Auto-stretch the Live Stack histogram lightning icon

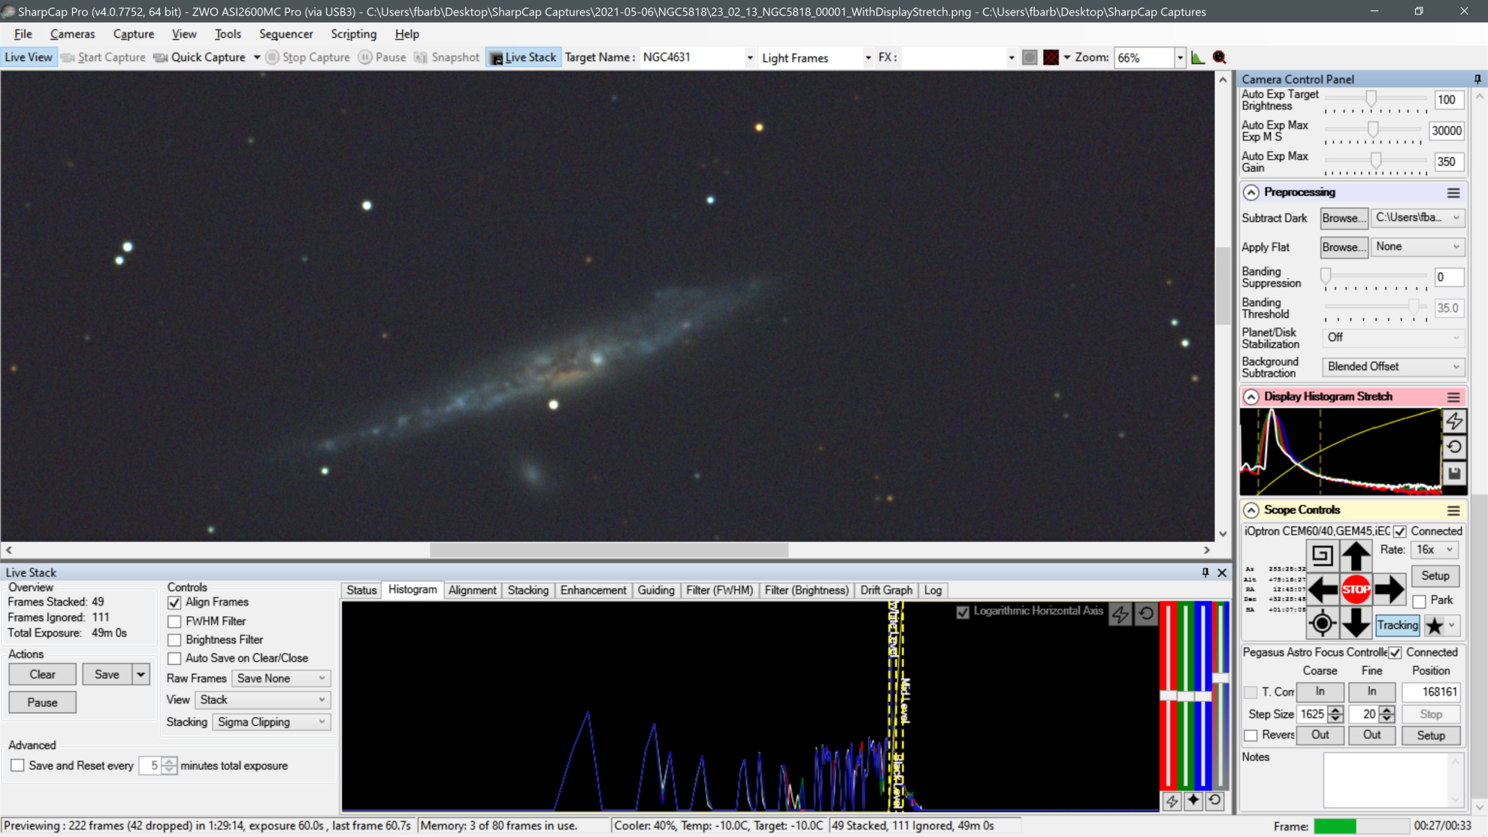point(1121,613)
